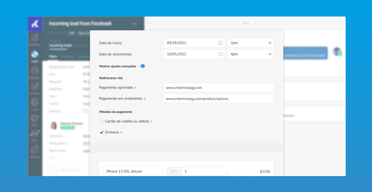Click the start date field 09/29/2022
372x192 pixels.
coord(191,43)
